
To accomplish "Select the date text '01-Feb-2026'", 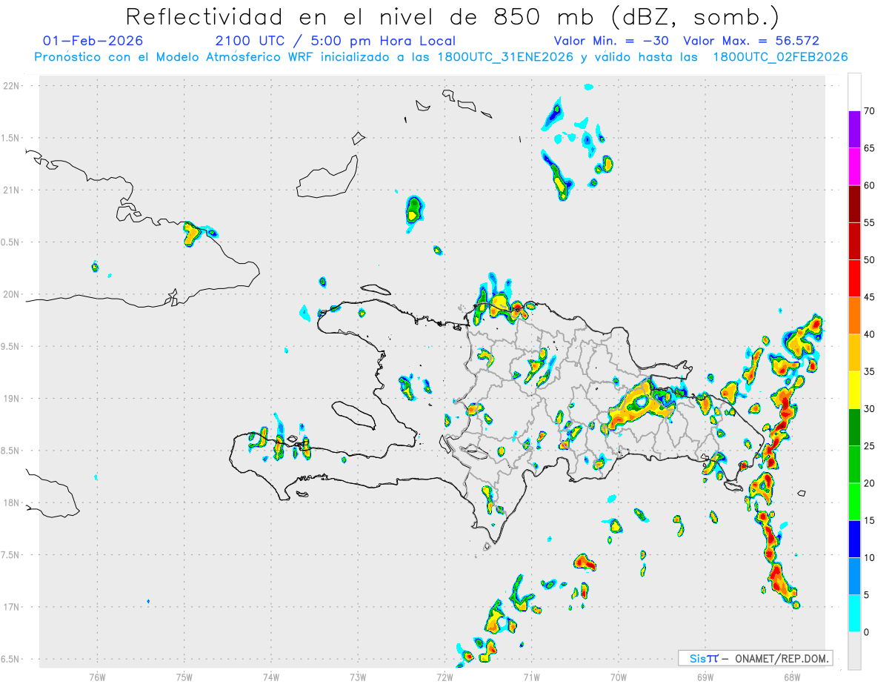I will [x=93, y=41].
